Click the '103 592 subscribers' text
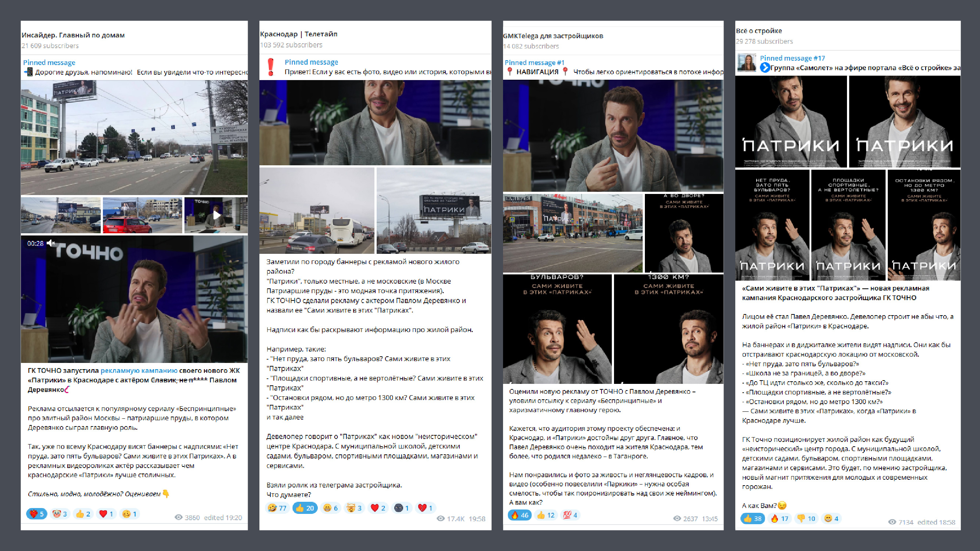Viewport: 980px width, 551px height. 291,45
